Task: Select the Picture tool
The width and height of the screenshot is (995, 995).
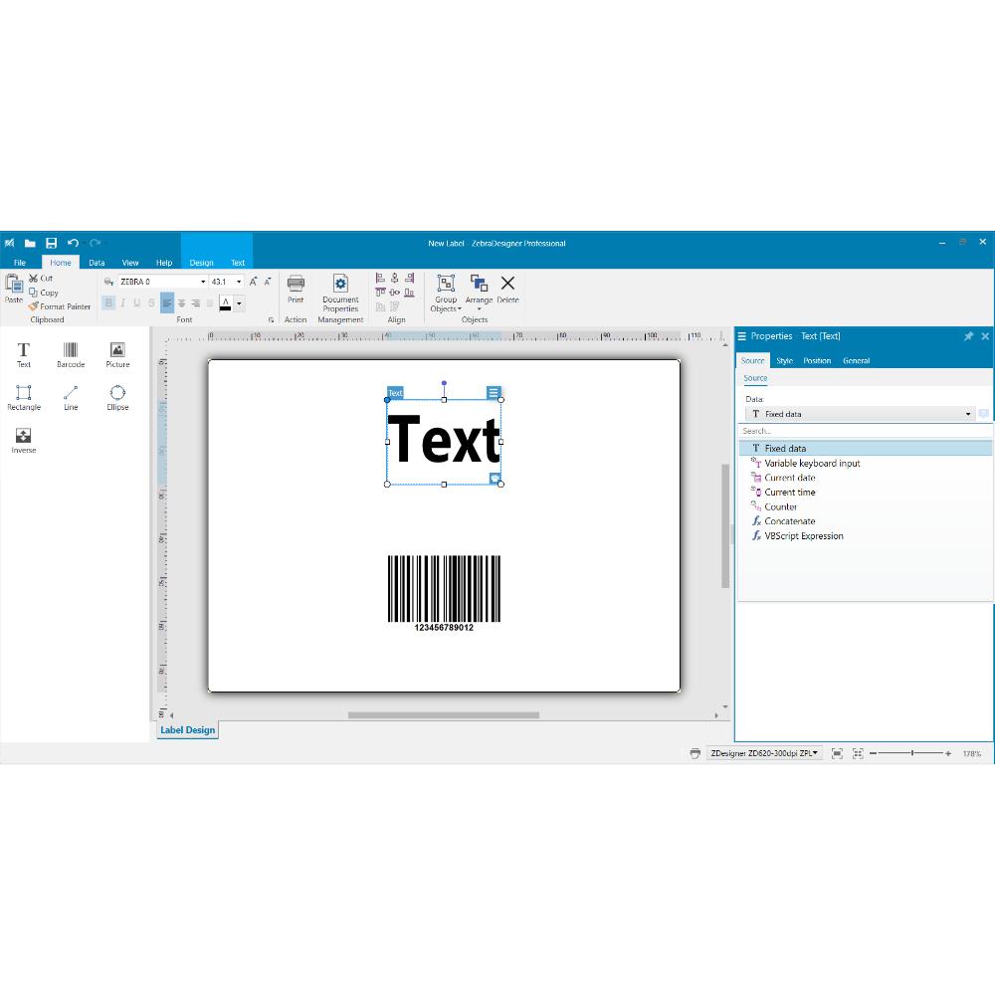Action: (x=117, y=354)
